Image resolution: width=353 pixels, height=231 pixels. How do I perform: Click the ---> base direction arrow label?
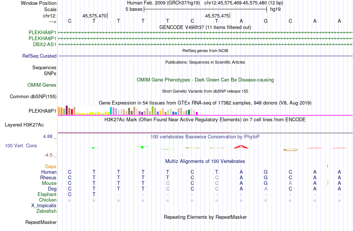point(52,22)
